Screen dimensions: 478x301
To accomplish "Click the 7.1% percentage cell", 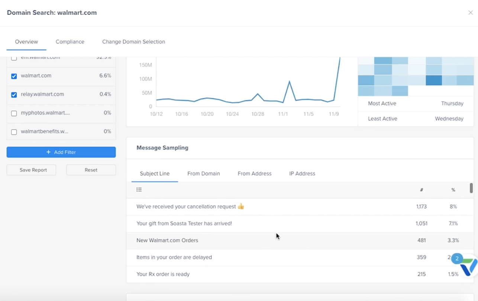I will (x=453, y=223).
